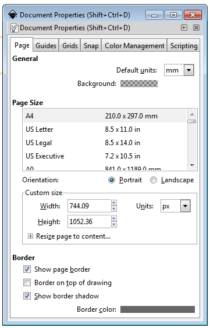
Task: Minimize the Document Properties window
Action: pyautogui.click(x=155, y=15)
